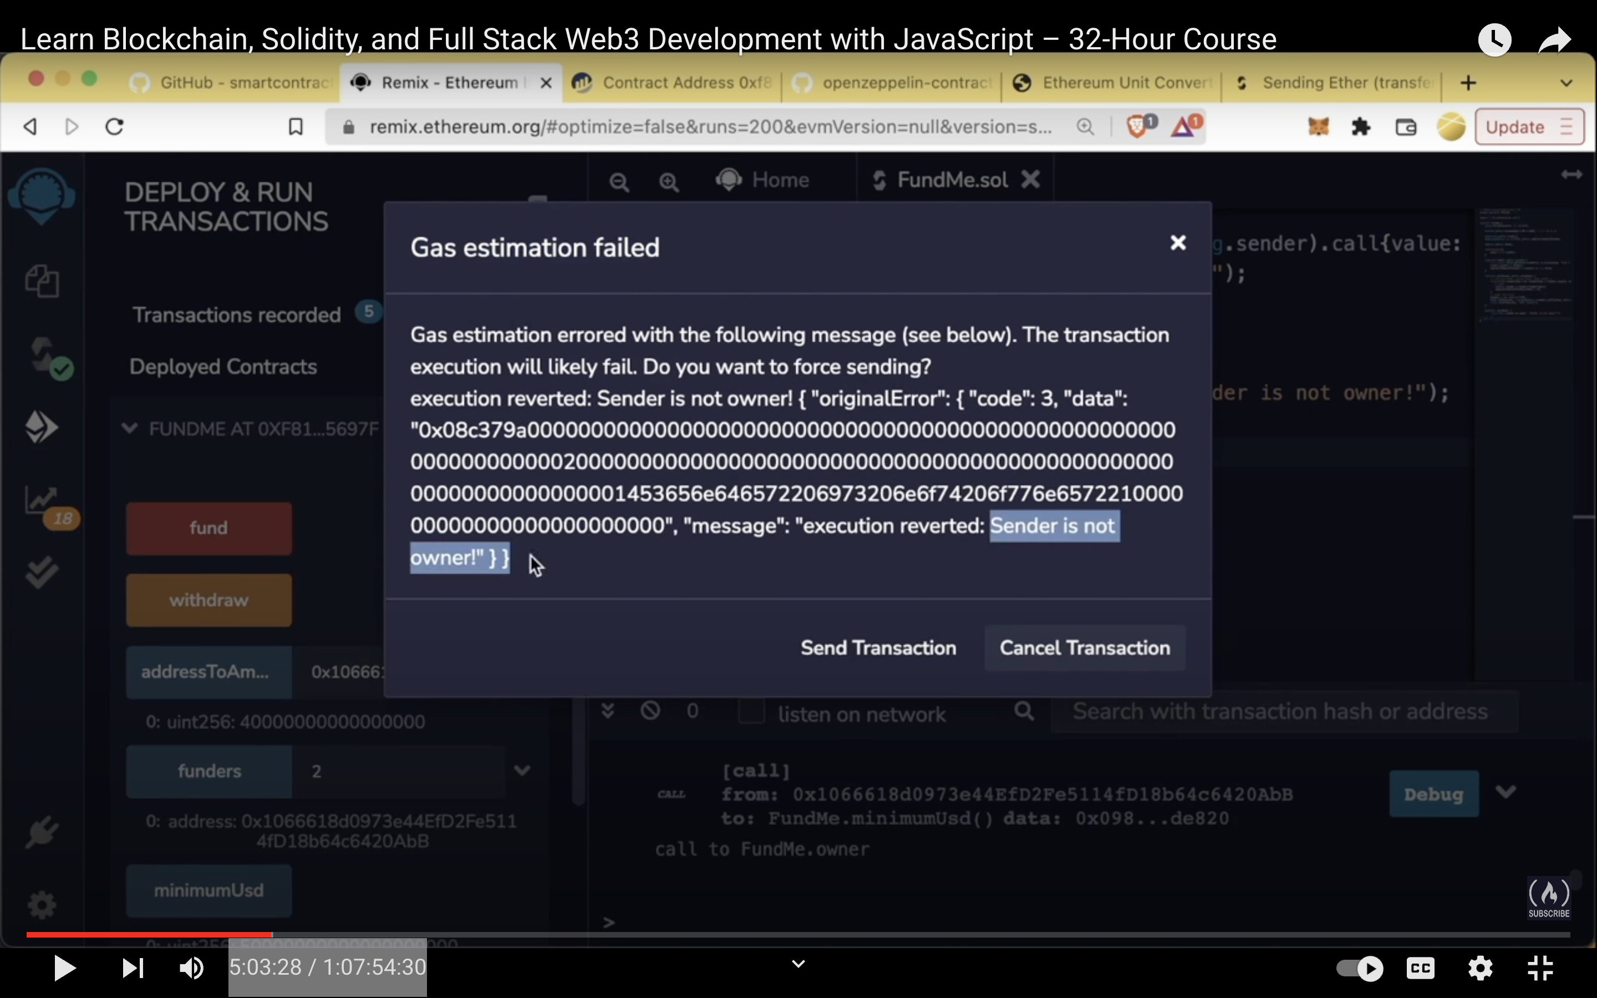Open the plugin manager plug icon

pos(42,832)
